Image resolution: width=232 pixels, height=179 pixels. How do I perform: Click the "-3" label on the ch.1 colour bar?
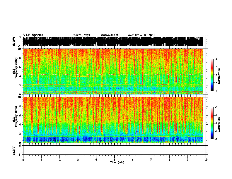(216, 59)
